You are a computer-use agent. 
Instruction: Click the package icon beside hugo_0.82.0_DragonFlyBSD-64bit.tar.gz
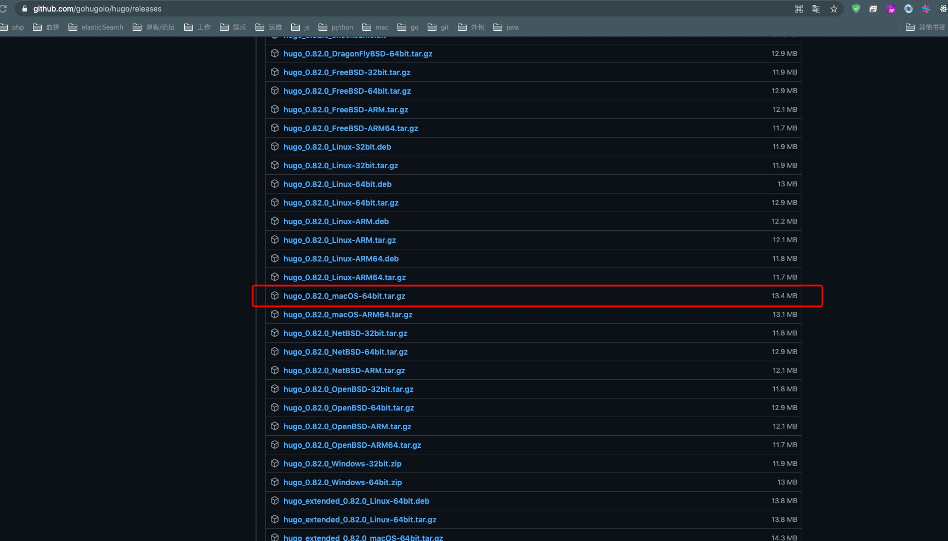pos(275,53)
